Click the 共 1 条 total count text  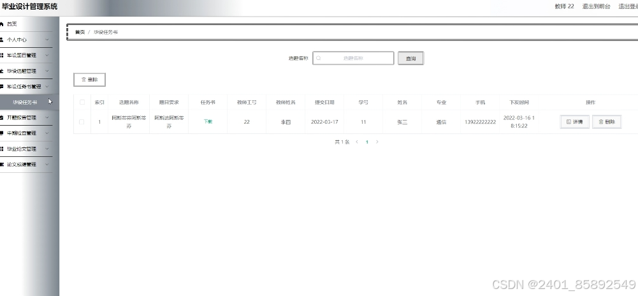(x=342, y=142)
